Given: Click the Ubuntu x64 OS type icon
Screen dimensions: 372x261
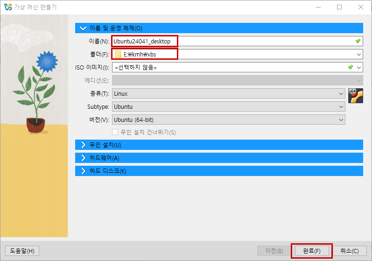Looking at the screenshot, I should tap(355, 96).
